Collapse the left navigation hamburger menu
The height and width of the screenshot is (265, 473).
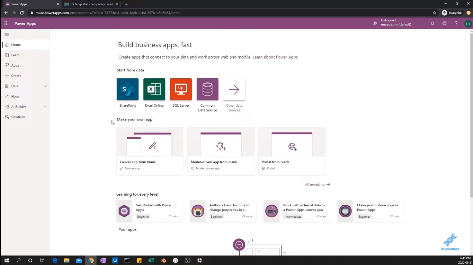7,35
